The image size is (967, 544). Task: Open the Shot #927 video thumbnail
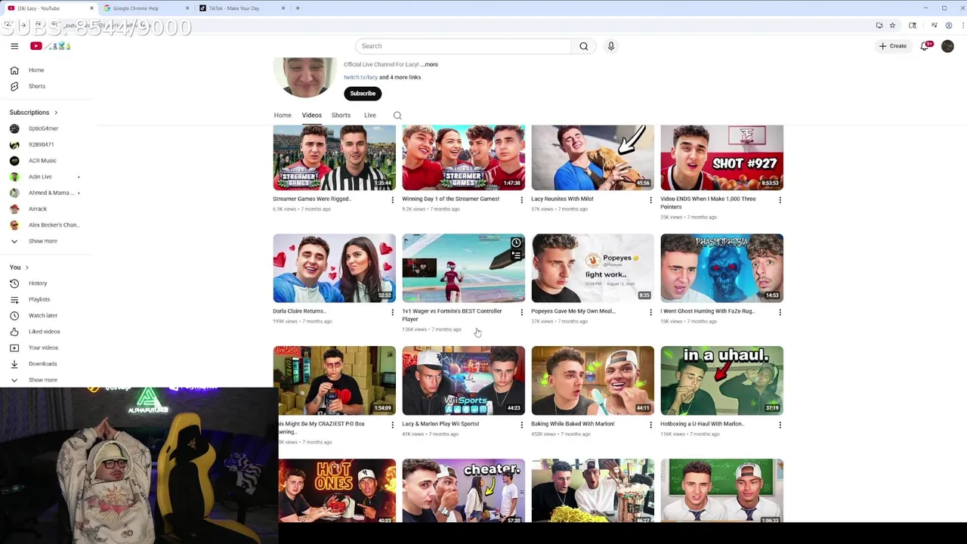(x=721, y=157)
